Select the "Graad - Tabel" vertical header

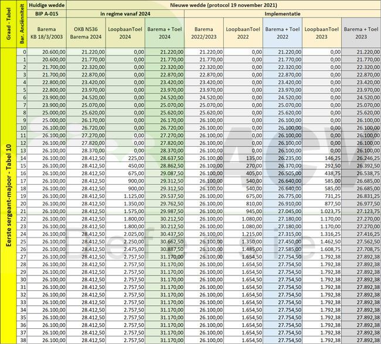(x=9, y=24)
